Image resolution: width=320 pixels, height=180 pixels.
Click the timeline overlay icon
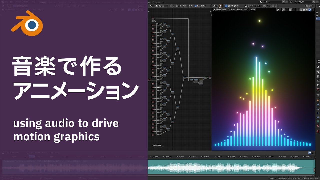[x=310, y=153]
